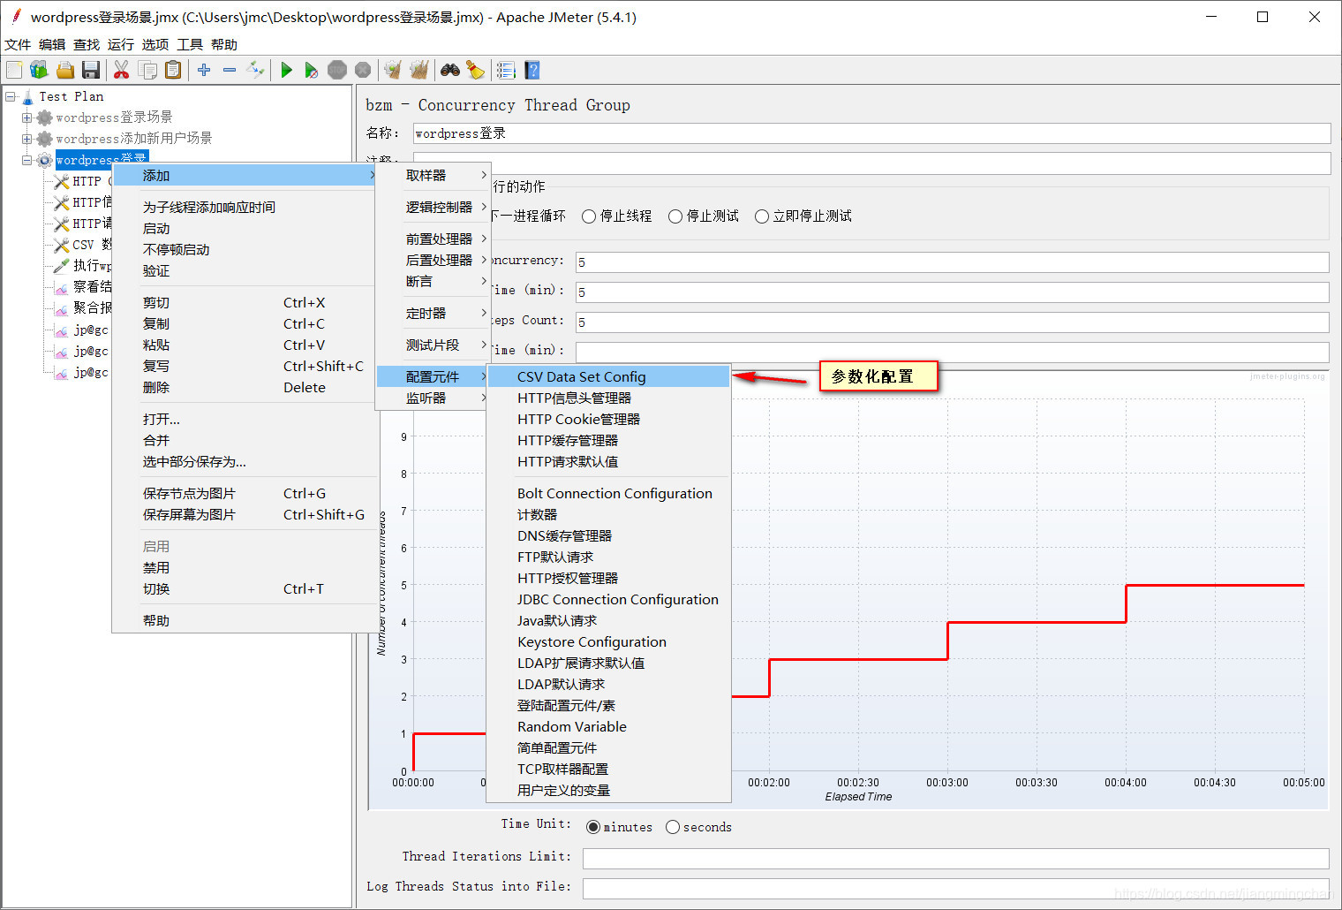The width and height of the screenshot is (1342, 910).
Task: Open the 前置处理器 submenu
Action: pos(432,239)
